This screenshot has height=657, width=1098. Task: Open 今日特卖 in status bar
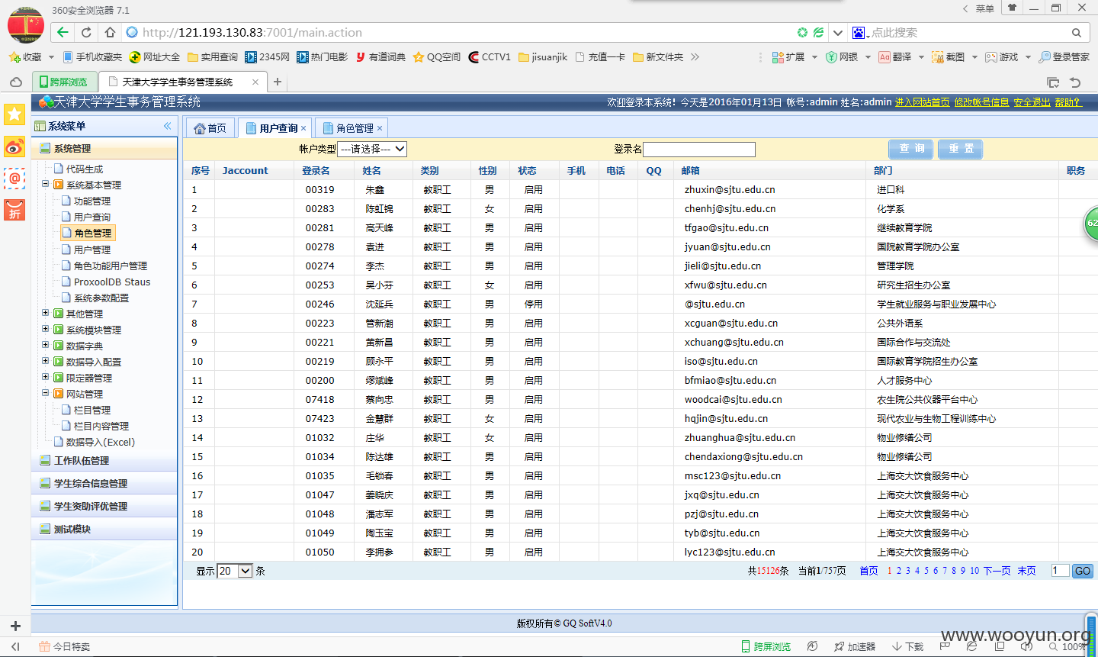(x=65, y=646)
